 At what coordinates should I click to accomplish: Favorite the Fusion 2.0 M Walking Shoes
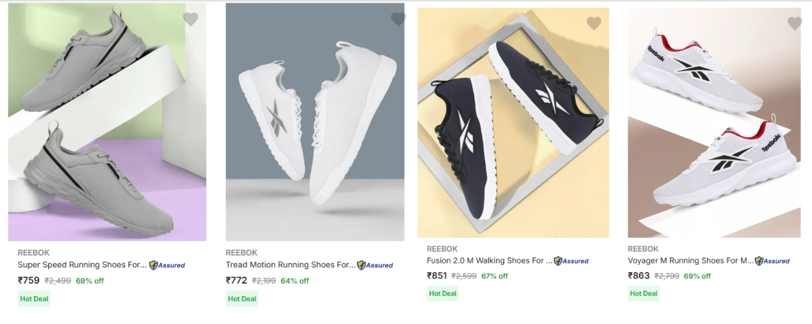(594, 23)
